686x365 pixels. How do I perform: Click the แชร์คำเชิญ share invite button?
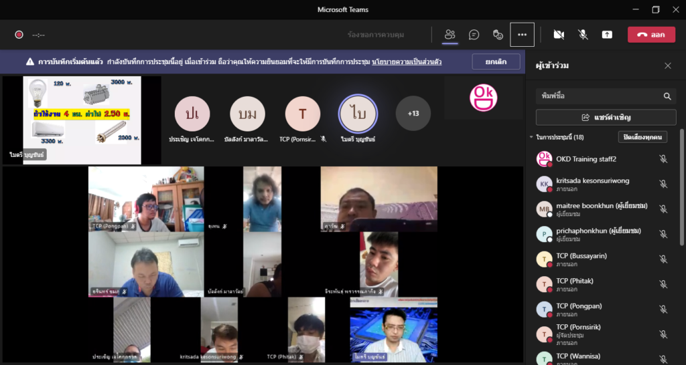coord(606,117)
